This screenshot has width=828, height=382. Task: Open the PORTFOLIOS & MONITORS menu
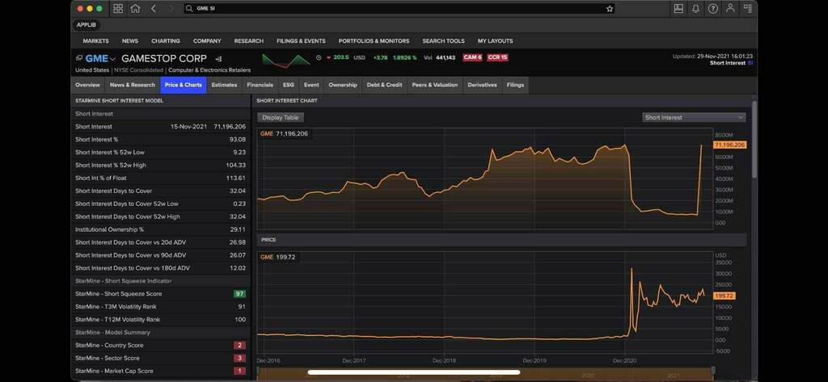click(374, 40)
